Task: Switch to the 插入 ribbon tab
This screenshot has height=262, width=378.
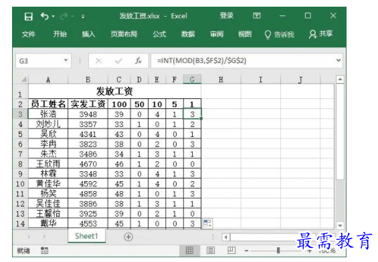Action: 88,34
